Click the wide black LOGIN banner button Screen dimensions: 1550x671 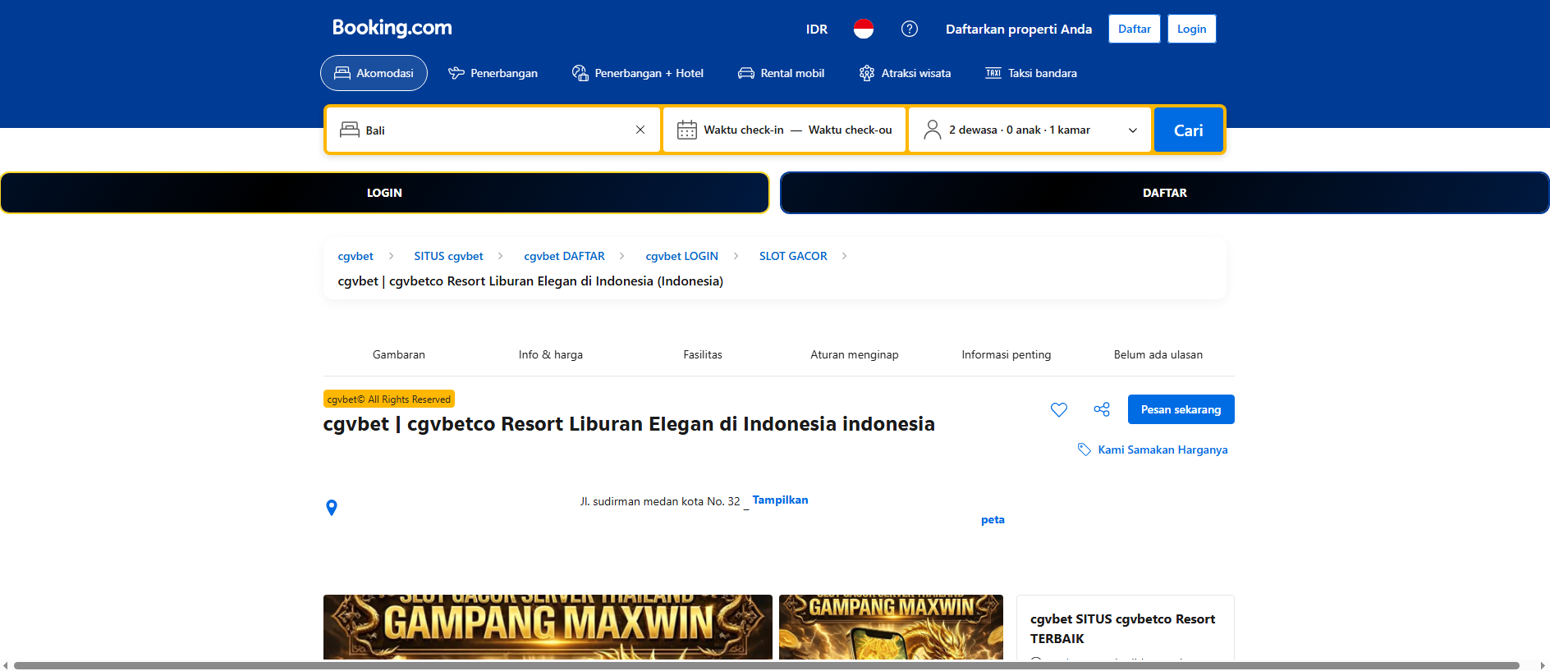coord(384,193)
